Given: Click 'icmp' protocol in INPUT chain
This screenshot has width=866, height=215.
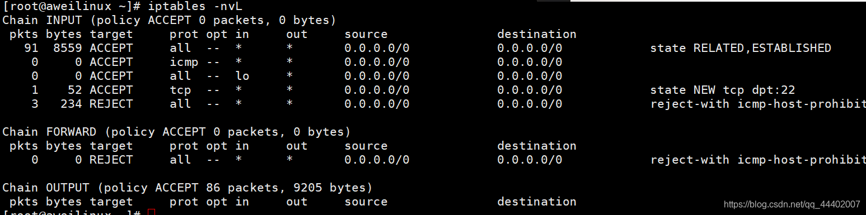Looking at the screenshot, I should [184, 62].
